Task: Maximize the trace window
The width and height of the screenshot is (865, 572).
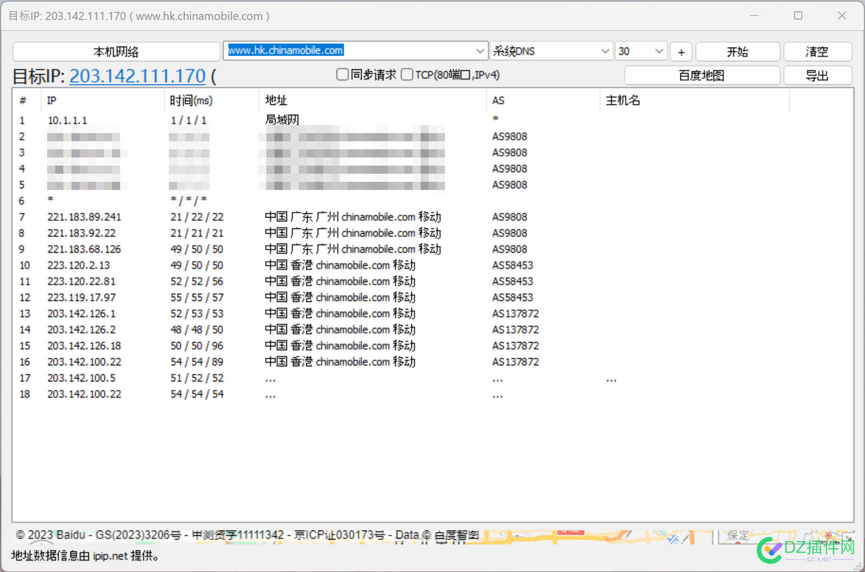Action: (798, 16)
